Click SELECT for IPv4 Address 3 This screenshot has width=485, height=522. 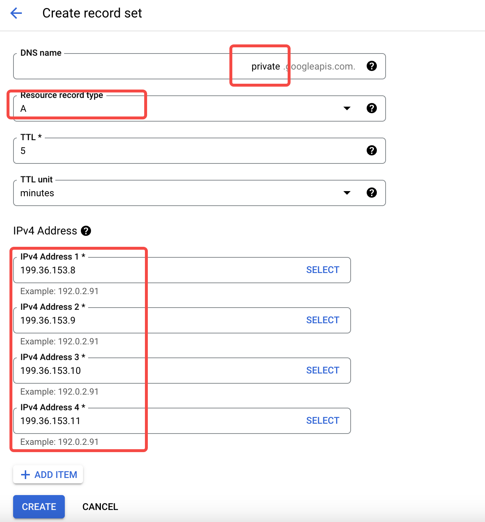coord(323,370)
